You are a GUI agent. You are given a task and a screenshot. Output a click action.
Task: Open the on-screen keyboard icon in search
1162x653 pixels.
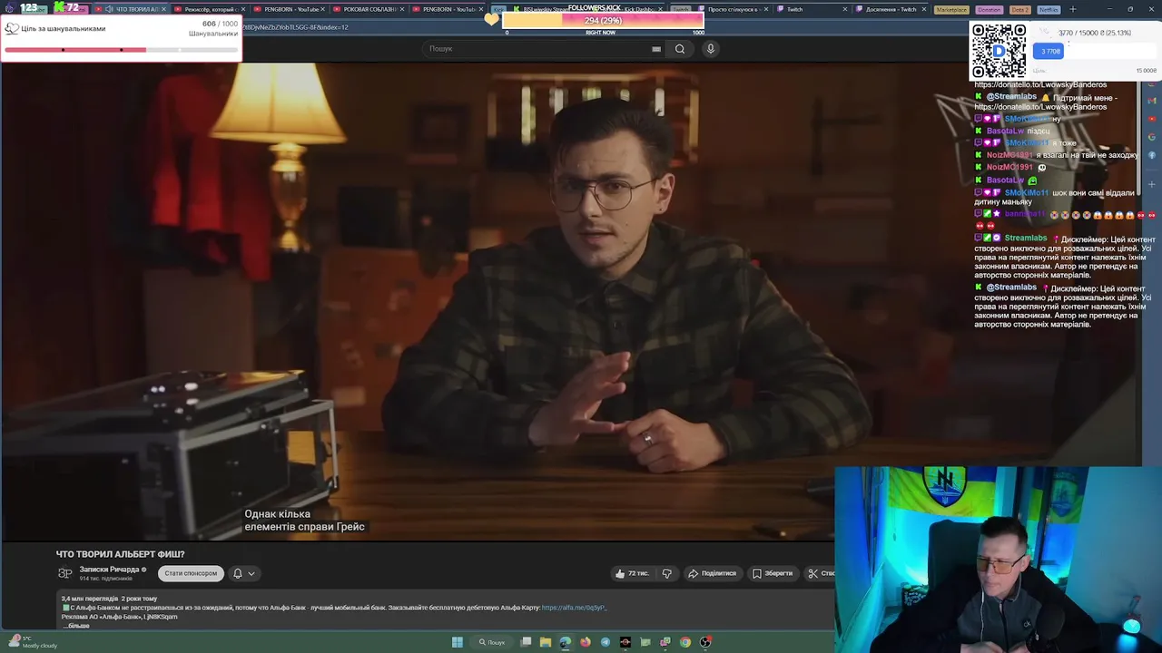pyautogui.click(x=656, y=49)
